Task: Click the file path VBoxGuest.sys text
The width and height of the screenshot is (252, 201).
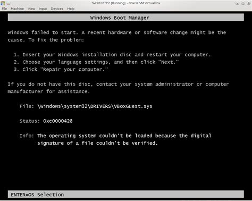Action: coord(95,106)
